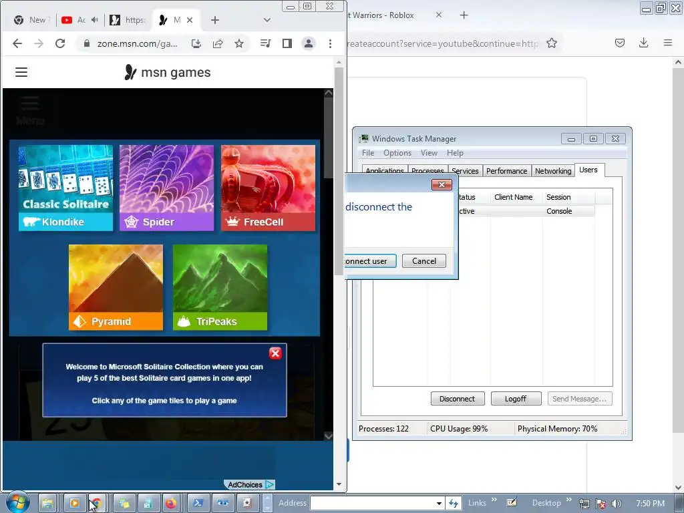The height and width of the screenshot is (513, 684).
Task: Click the Disconnect button in Task Manager
Action: coord(457,399)
